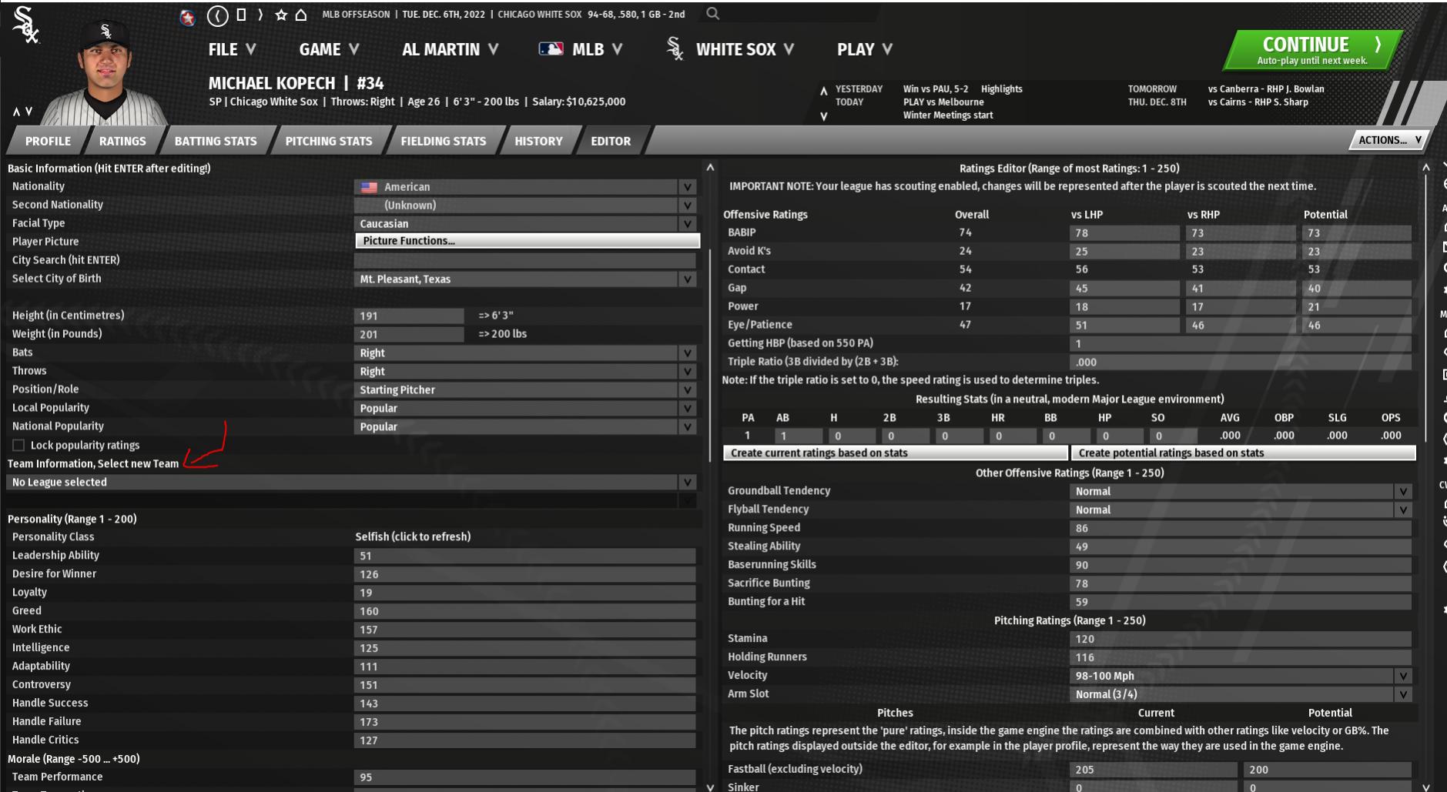Open the Position/Role Starting Pitcher dropdown

pos(687,390)
